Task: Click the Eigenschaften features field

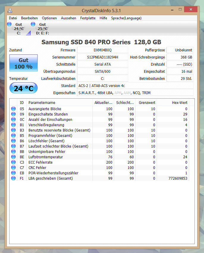Action: (x=135, y=93)
